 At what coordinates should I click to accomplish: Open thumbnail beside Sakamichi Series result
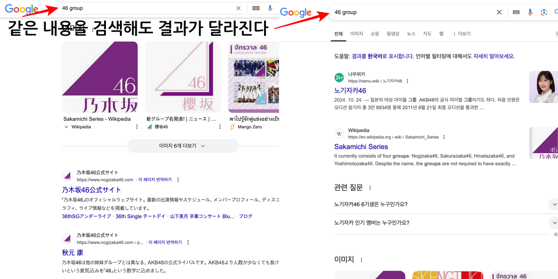coord(544,143)
